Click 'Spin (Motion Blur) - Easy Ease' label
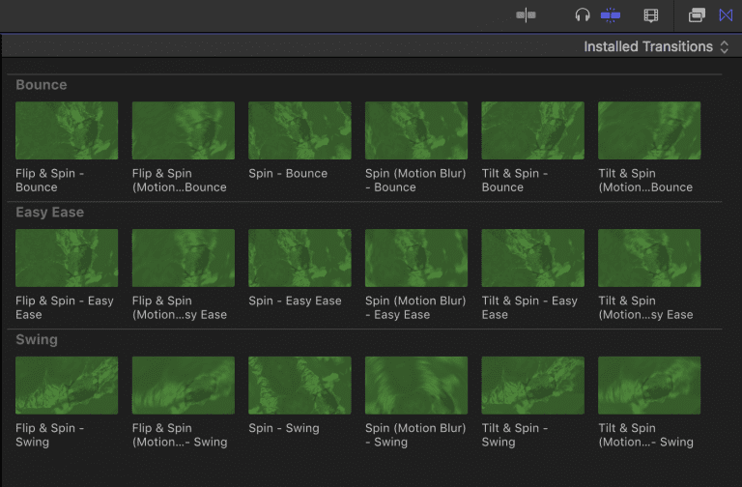The width and height of the screenshot is (742, 487). click(x=415, y=307)
